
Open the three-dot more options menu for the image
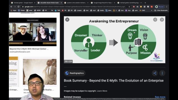[162, 73]
